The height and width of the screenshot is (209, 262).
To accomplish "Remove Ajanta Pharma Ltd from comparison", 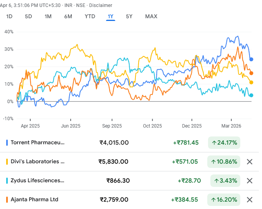I will click(250, 200).
